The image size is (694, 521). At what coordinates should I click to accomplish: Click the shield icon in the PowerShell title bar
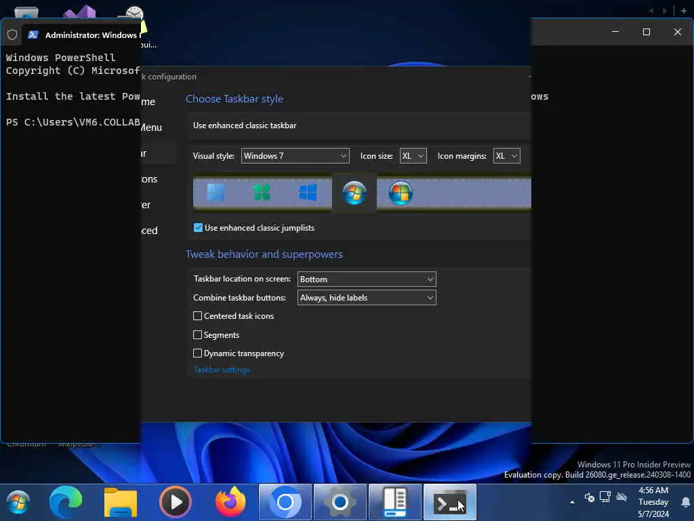point(12,35)
